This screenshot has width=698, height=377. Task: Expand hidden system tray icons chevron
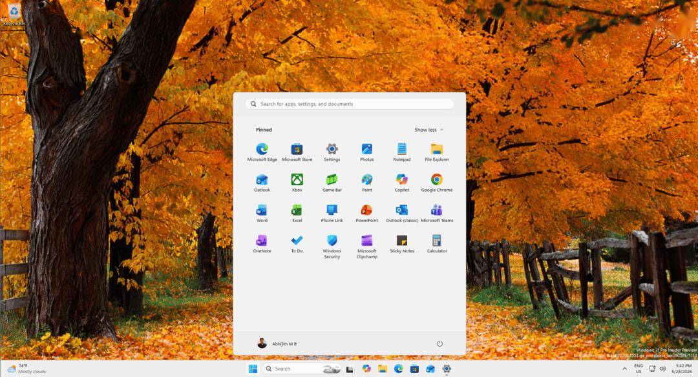[624, 369]
